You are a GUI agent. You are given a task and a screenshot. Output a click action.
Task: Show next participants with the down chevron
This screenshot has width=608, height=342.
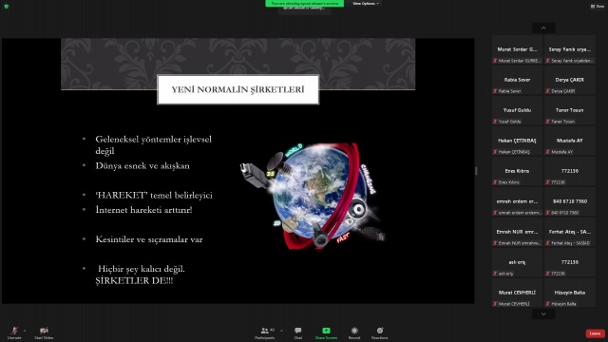pos(543,314)
